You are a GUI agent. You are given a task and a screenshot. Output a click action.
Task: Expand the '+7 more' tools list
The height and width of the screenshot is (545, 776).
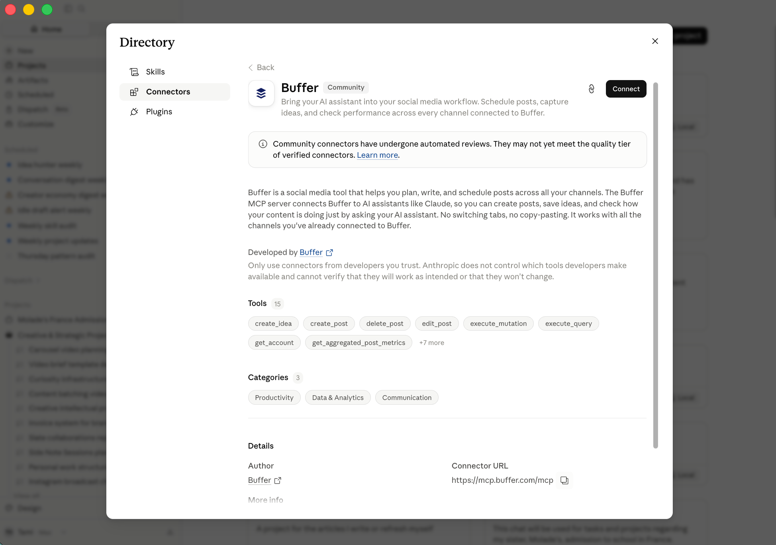click(x=431, y=343)
